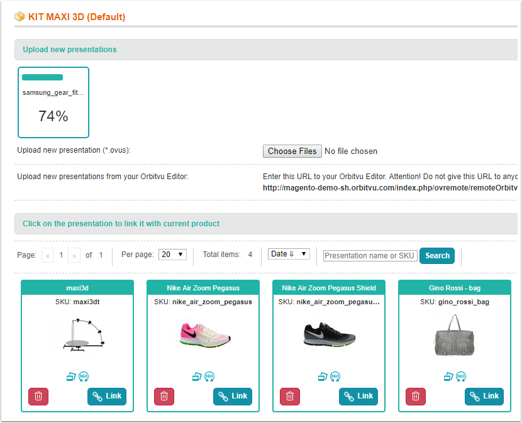
Task: Click 360 icon under Gino Rossi bag
Action: [x=461, y=376]
